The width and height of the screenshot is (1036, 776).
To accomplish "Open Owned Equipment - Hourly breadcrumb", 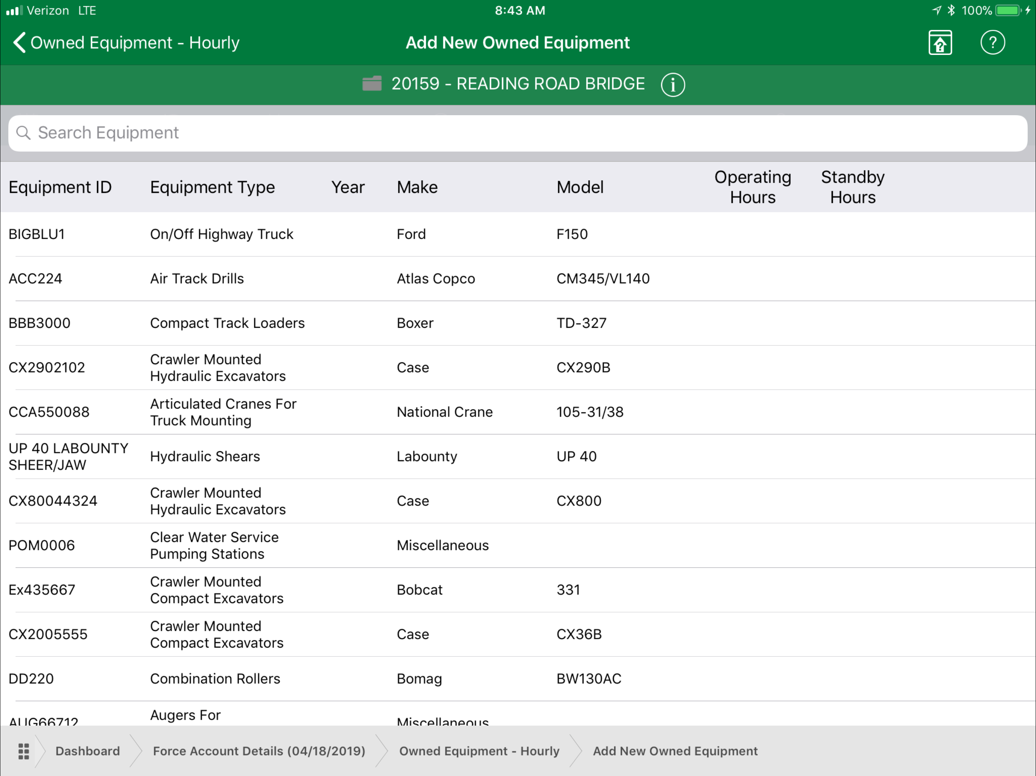I will click(479, 751).
